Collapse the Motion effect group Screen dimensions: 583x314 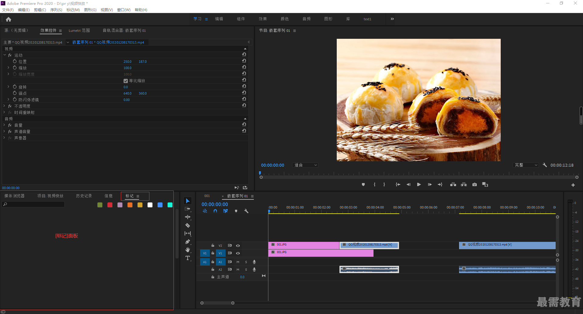pos(5,55)
